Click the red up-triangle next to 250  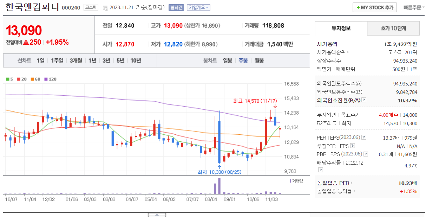pos(25,42)
